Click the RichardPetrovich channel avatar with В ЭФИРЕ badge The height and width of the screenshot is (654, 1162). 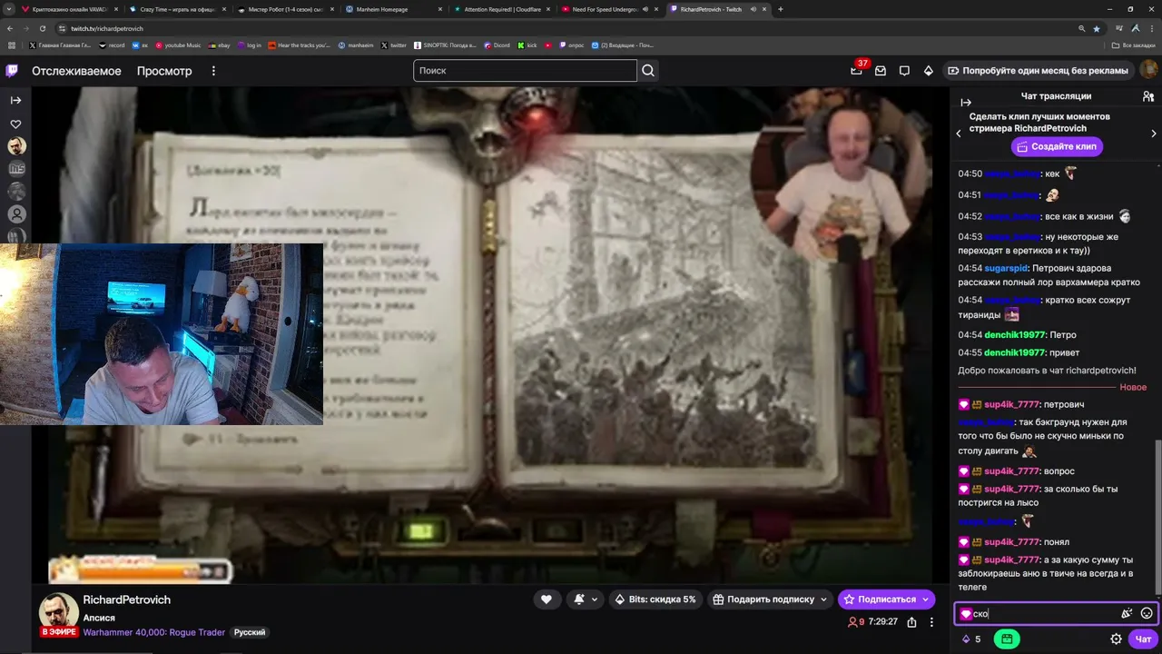(x=58, y=614)
